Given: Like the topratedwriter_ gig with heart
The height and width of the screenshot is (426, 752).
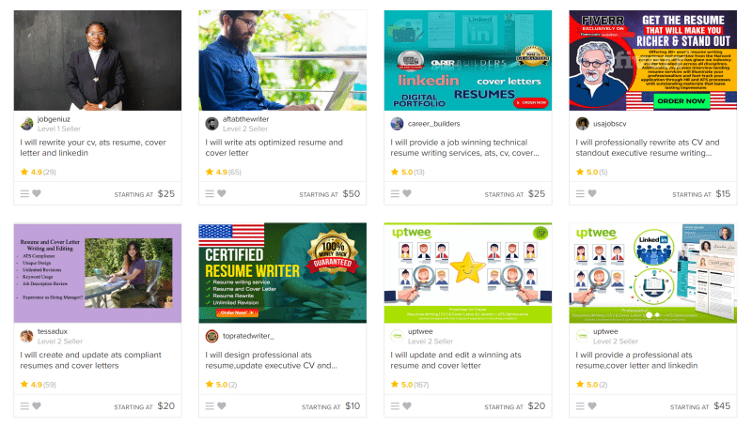Looking at the screenshot, I should pyautogui.click(x=222, y=406).
